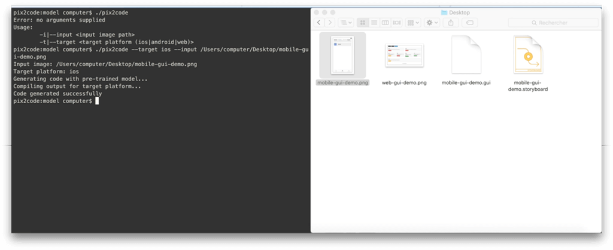Click the Desktop window title text
The width and height of the screenshot is (613, 250).
[x=459, y=13]
